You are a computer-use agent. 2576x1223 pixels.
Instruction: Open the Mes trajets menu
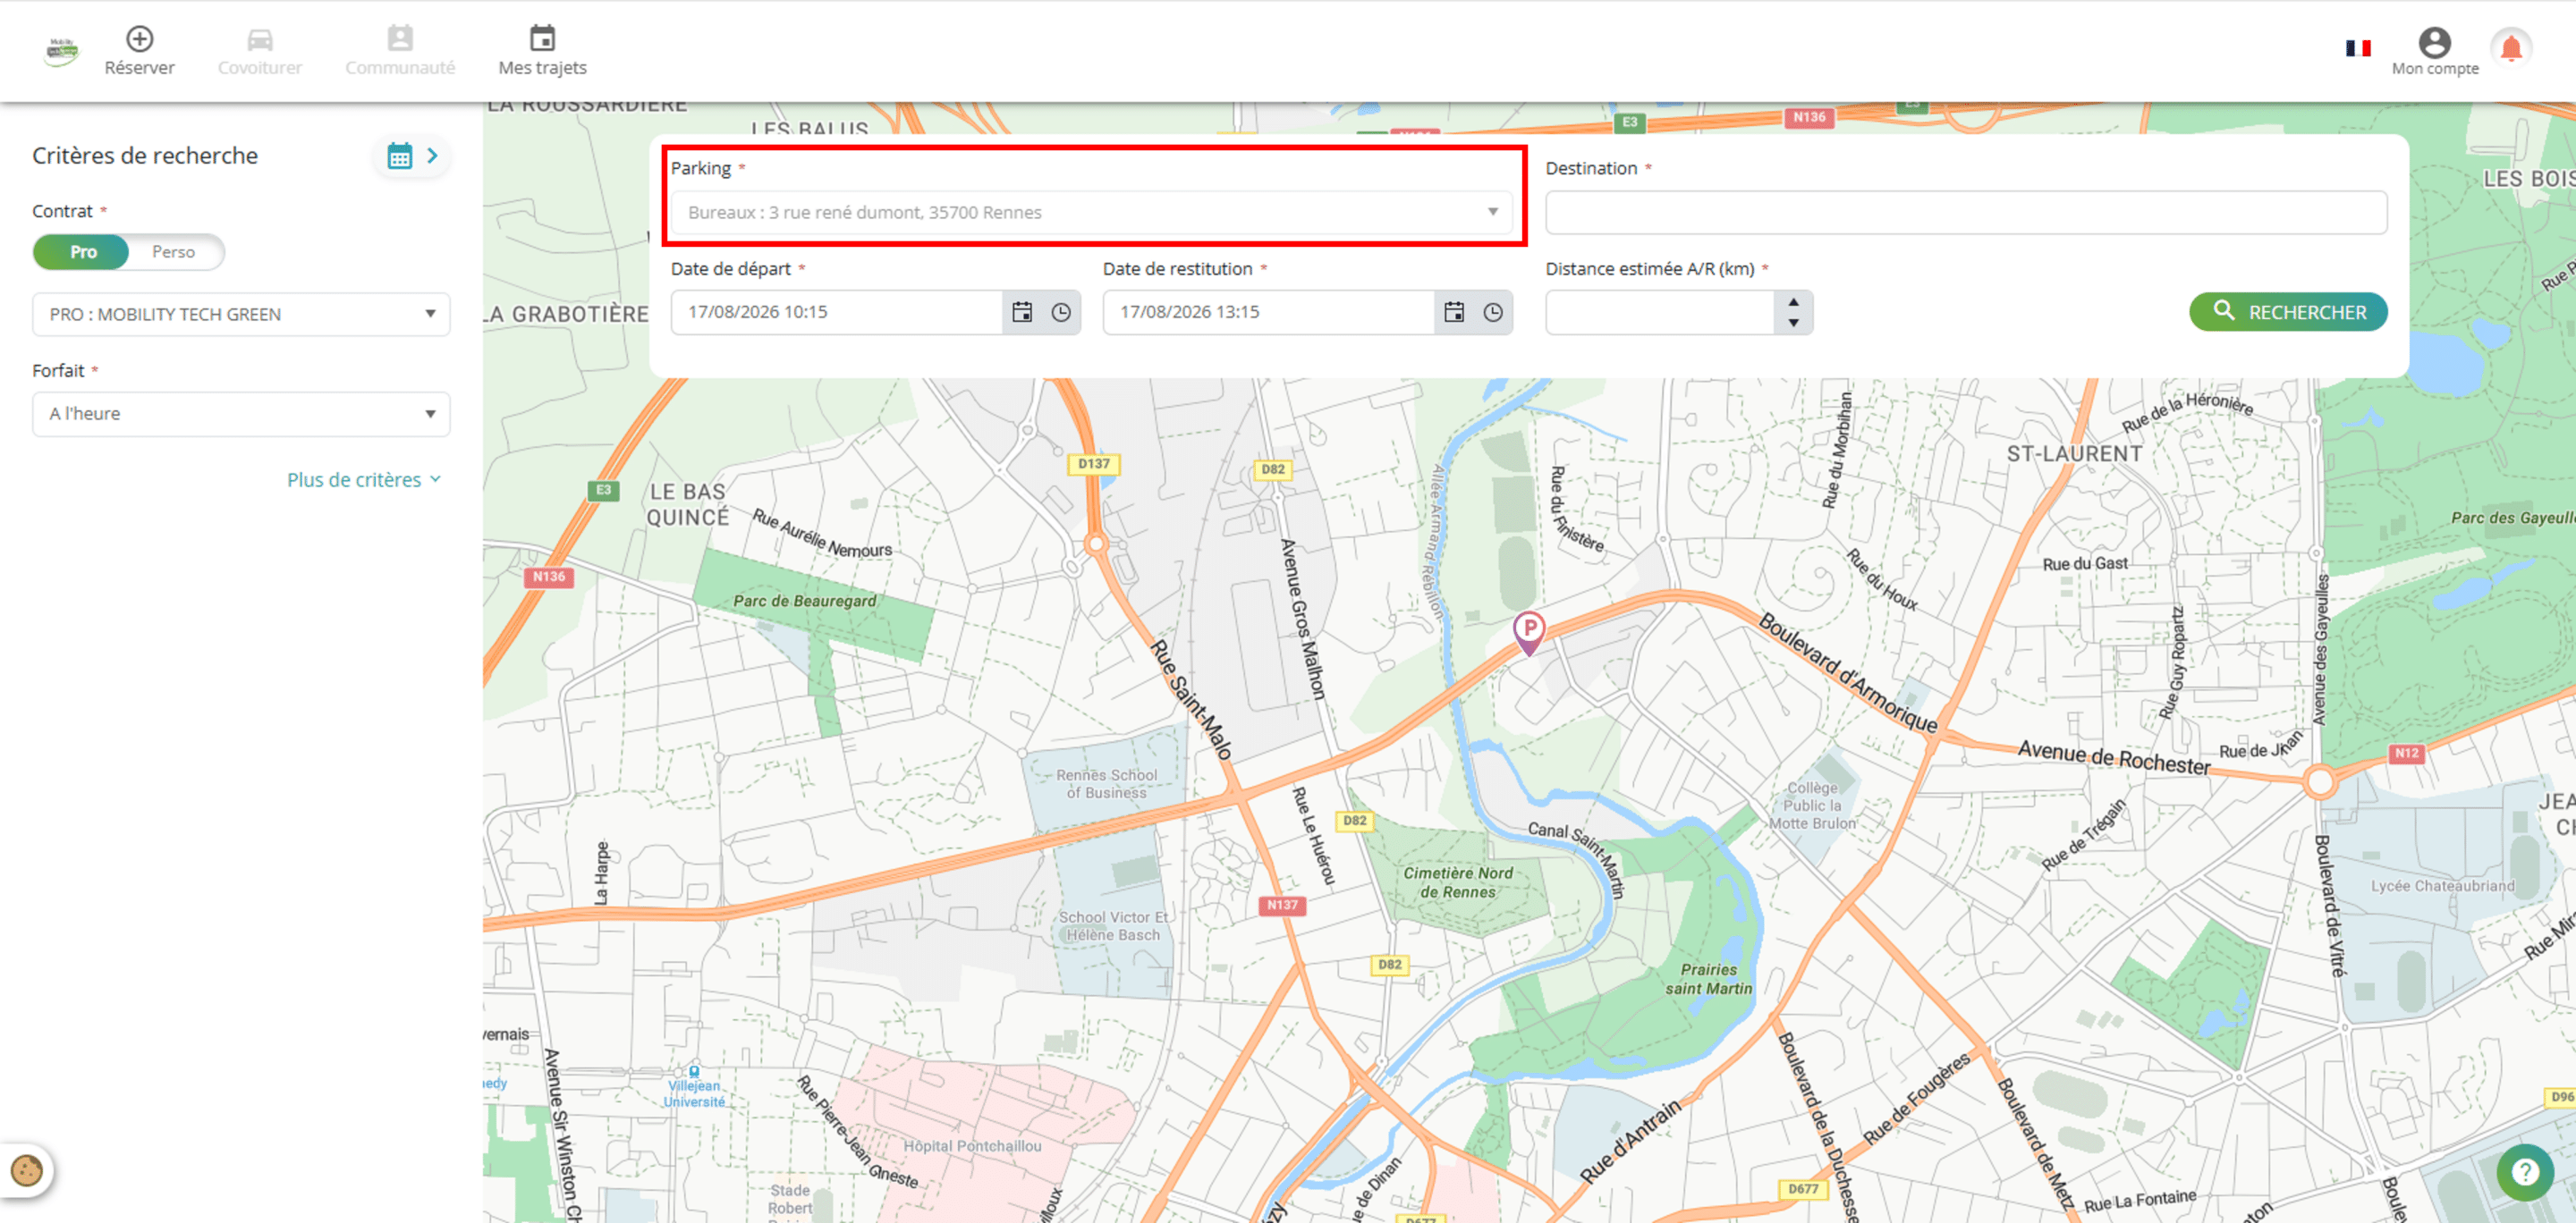point(542,51)
